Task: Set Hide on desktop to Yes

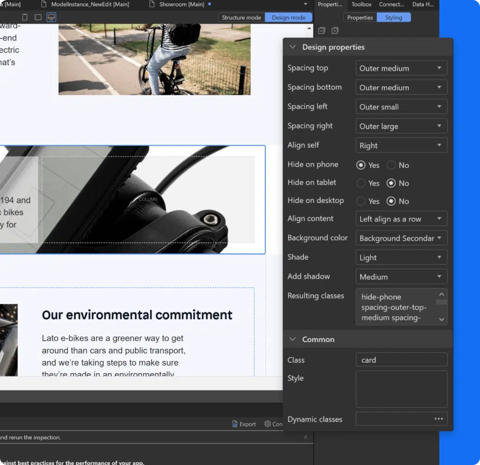Action: tap(361, 201)
